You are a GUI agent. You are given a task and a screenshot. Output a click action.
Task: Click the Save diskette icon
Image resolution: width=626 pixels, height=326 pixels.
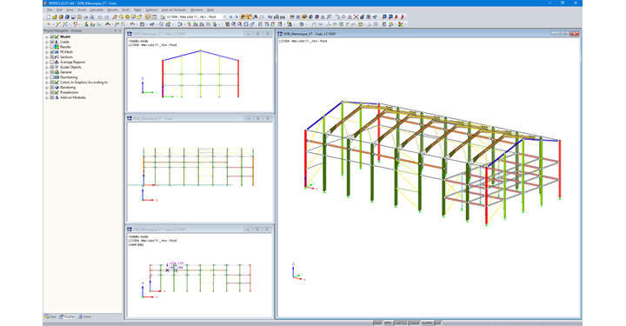click(73, 17)
